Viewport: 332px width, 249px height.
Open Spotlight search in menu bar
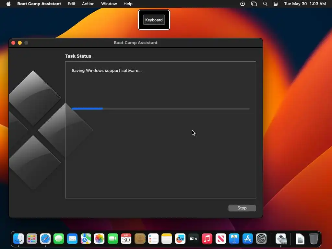coord(265,4)
